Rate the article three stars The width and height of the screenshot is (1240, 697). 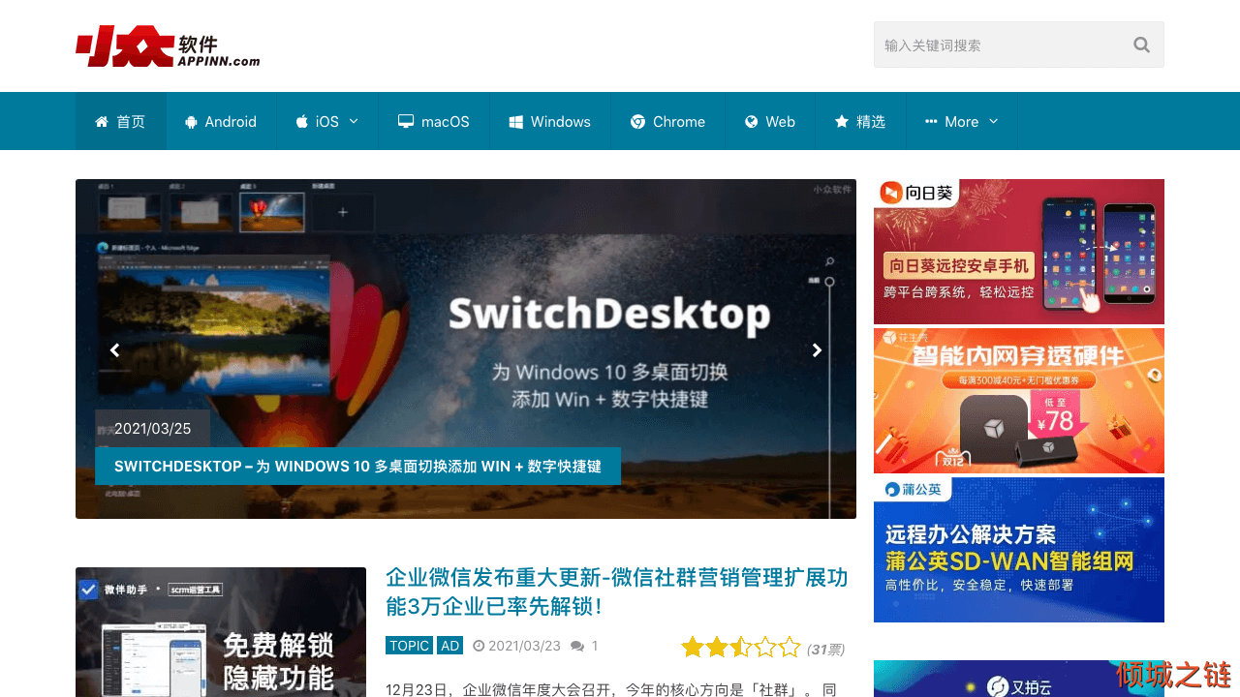741,647
